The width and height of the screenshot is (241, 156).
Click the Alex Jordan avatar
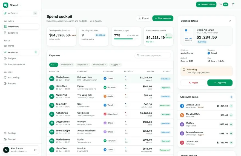coord(6,150)
